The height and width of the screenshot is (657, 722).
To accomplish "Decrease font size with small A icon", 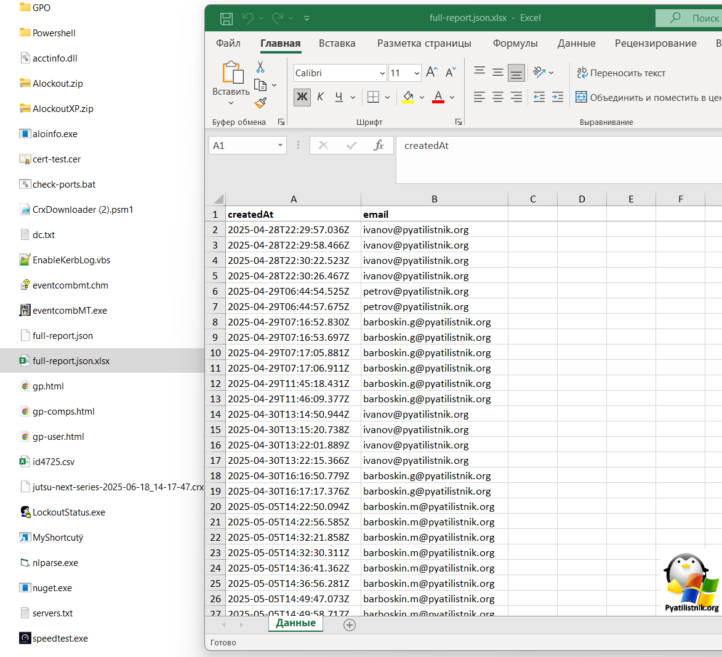I will (x=451, y=72).
